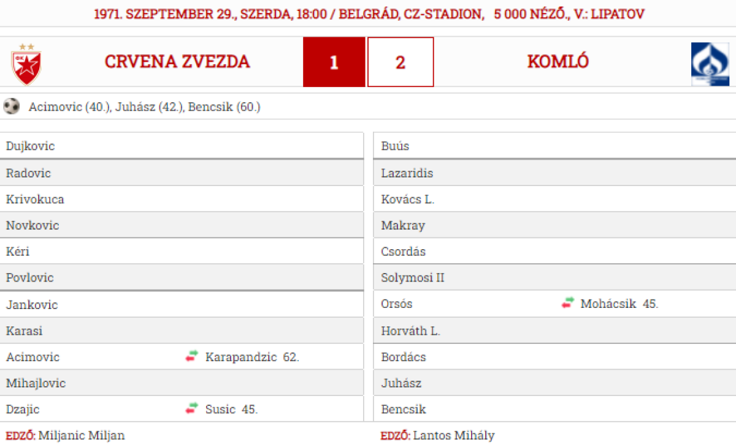Select player Dujkovic in the lineup
Image resolution: width=736 pixels, height=445 pixels.
(x=30, y=146)
